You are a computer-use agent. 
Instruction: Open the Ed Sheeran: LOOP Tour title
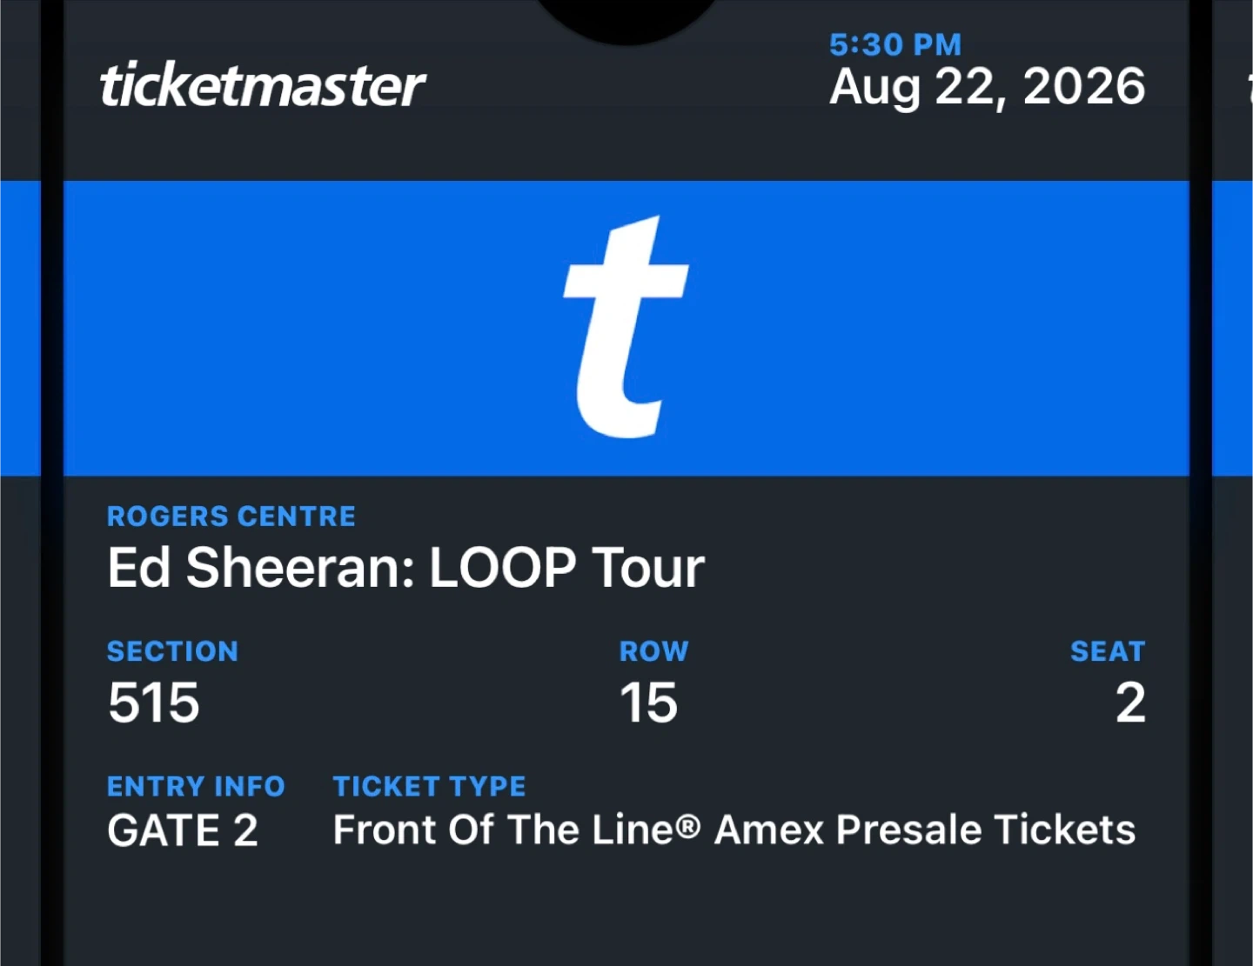[x=405, y=568]
